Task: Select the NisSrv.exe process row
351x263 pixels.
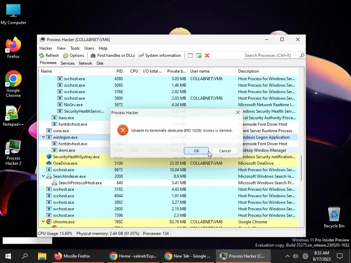Action: click(x=168, y=105)
